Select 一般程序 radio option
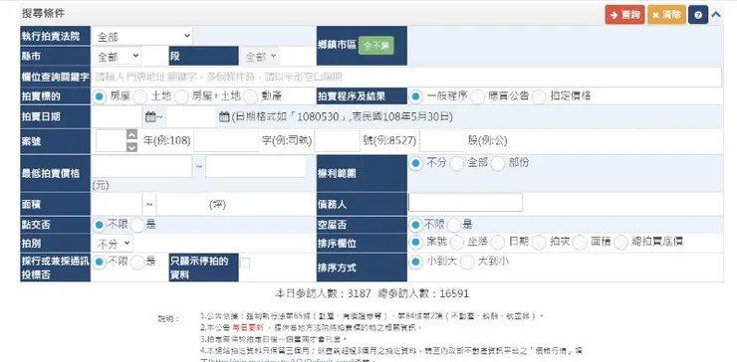 coord(415,96)
